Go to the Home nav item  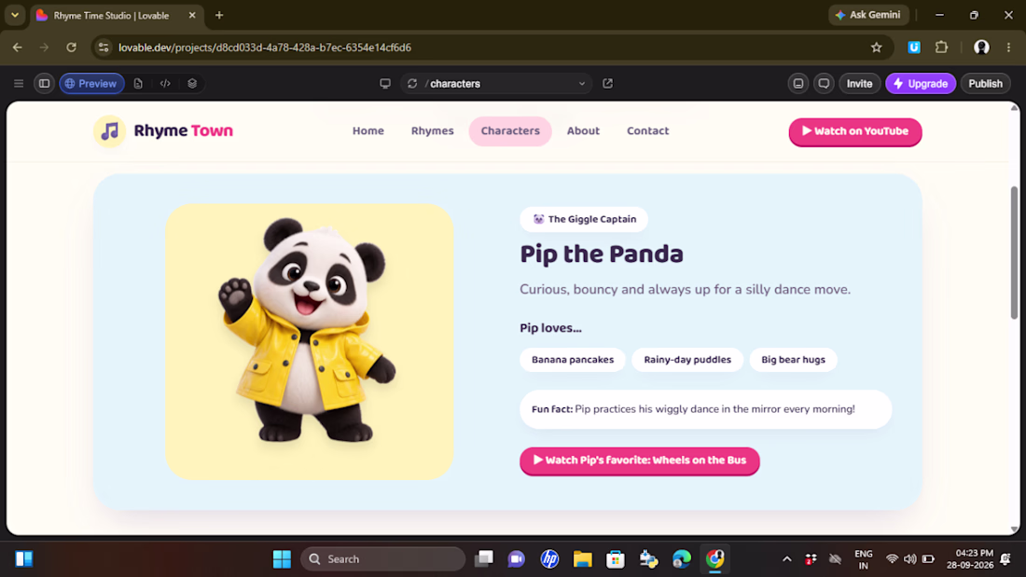point(368,131)
